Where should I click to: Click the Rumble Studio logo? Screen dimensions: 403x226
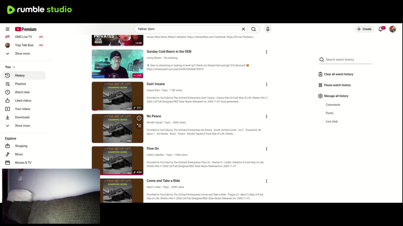[39, 10]
